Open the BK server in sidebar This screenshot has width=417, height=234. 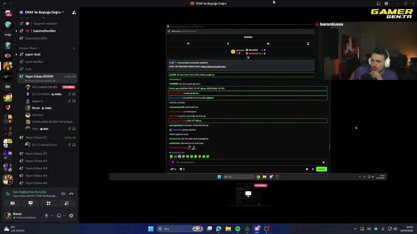[x=8, y=87]
